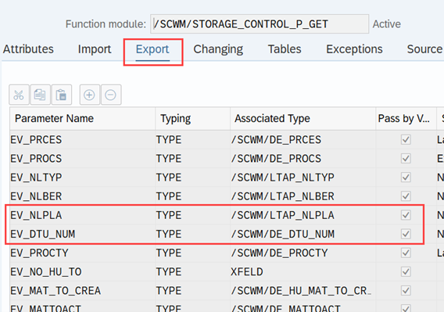Click the TYPE typing cell for EV_NO_HU_TO
Image resolution: width=444 pixels, height=312 pixels.
click(x=192, y=272)
